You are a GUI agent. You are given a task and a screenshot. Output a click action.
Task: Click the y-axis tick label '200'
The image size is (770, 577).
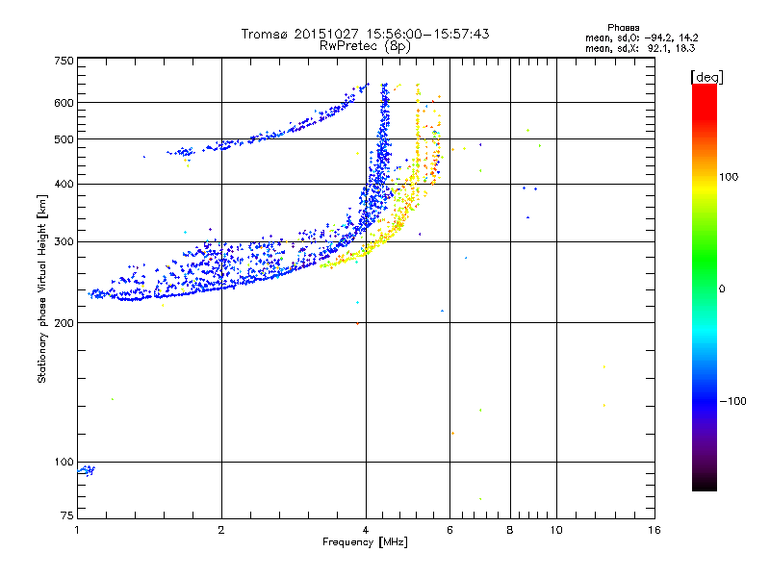(64, 323)
